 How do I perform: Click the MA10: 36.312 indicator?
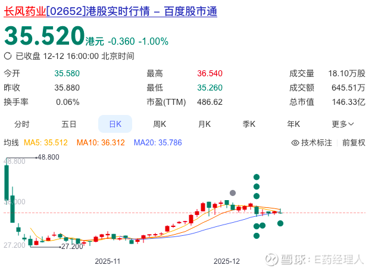[x=101, y=143]
